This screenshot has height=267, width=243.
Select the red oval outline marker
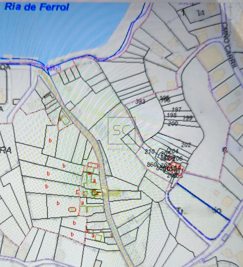click(x=72, y=209)
